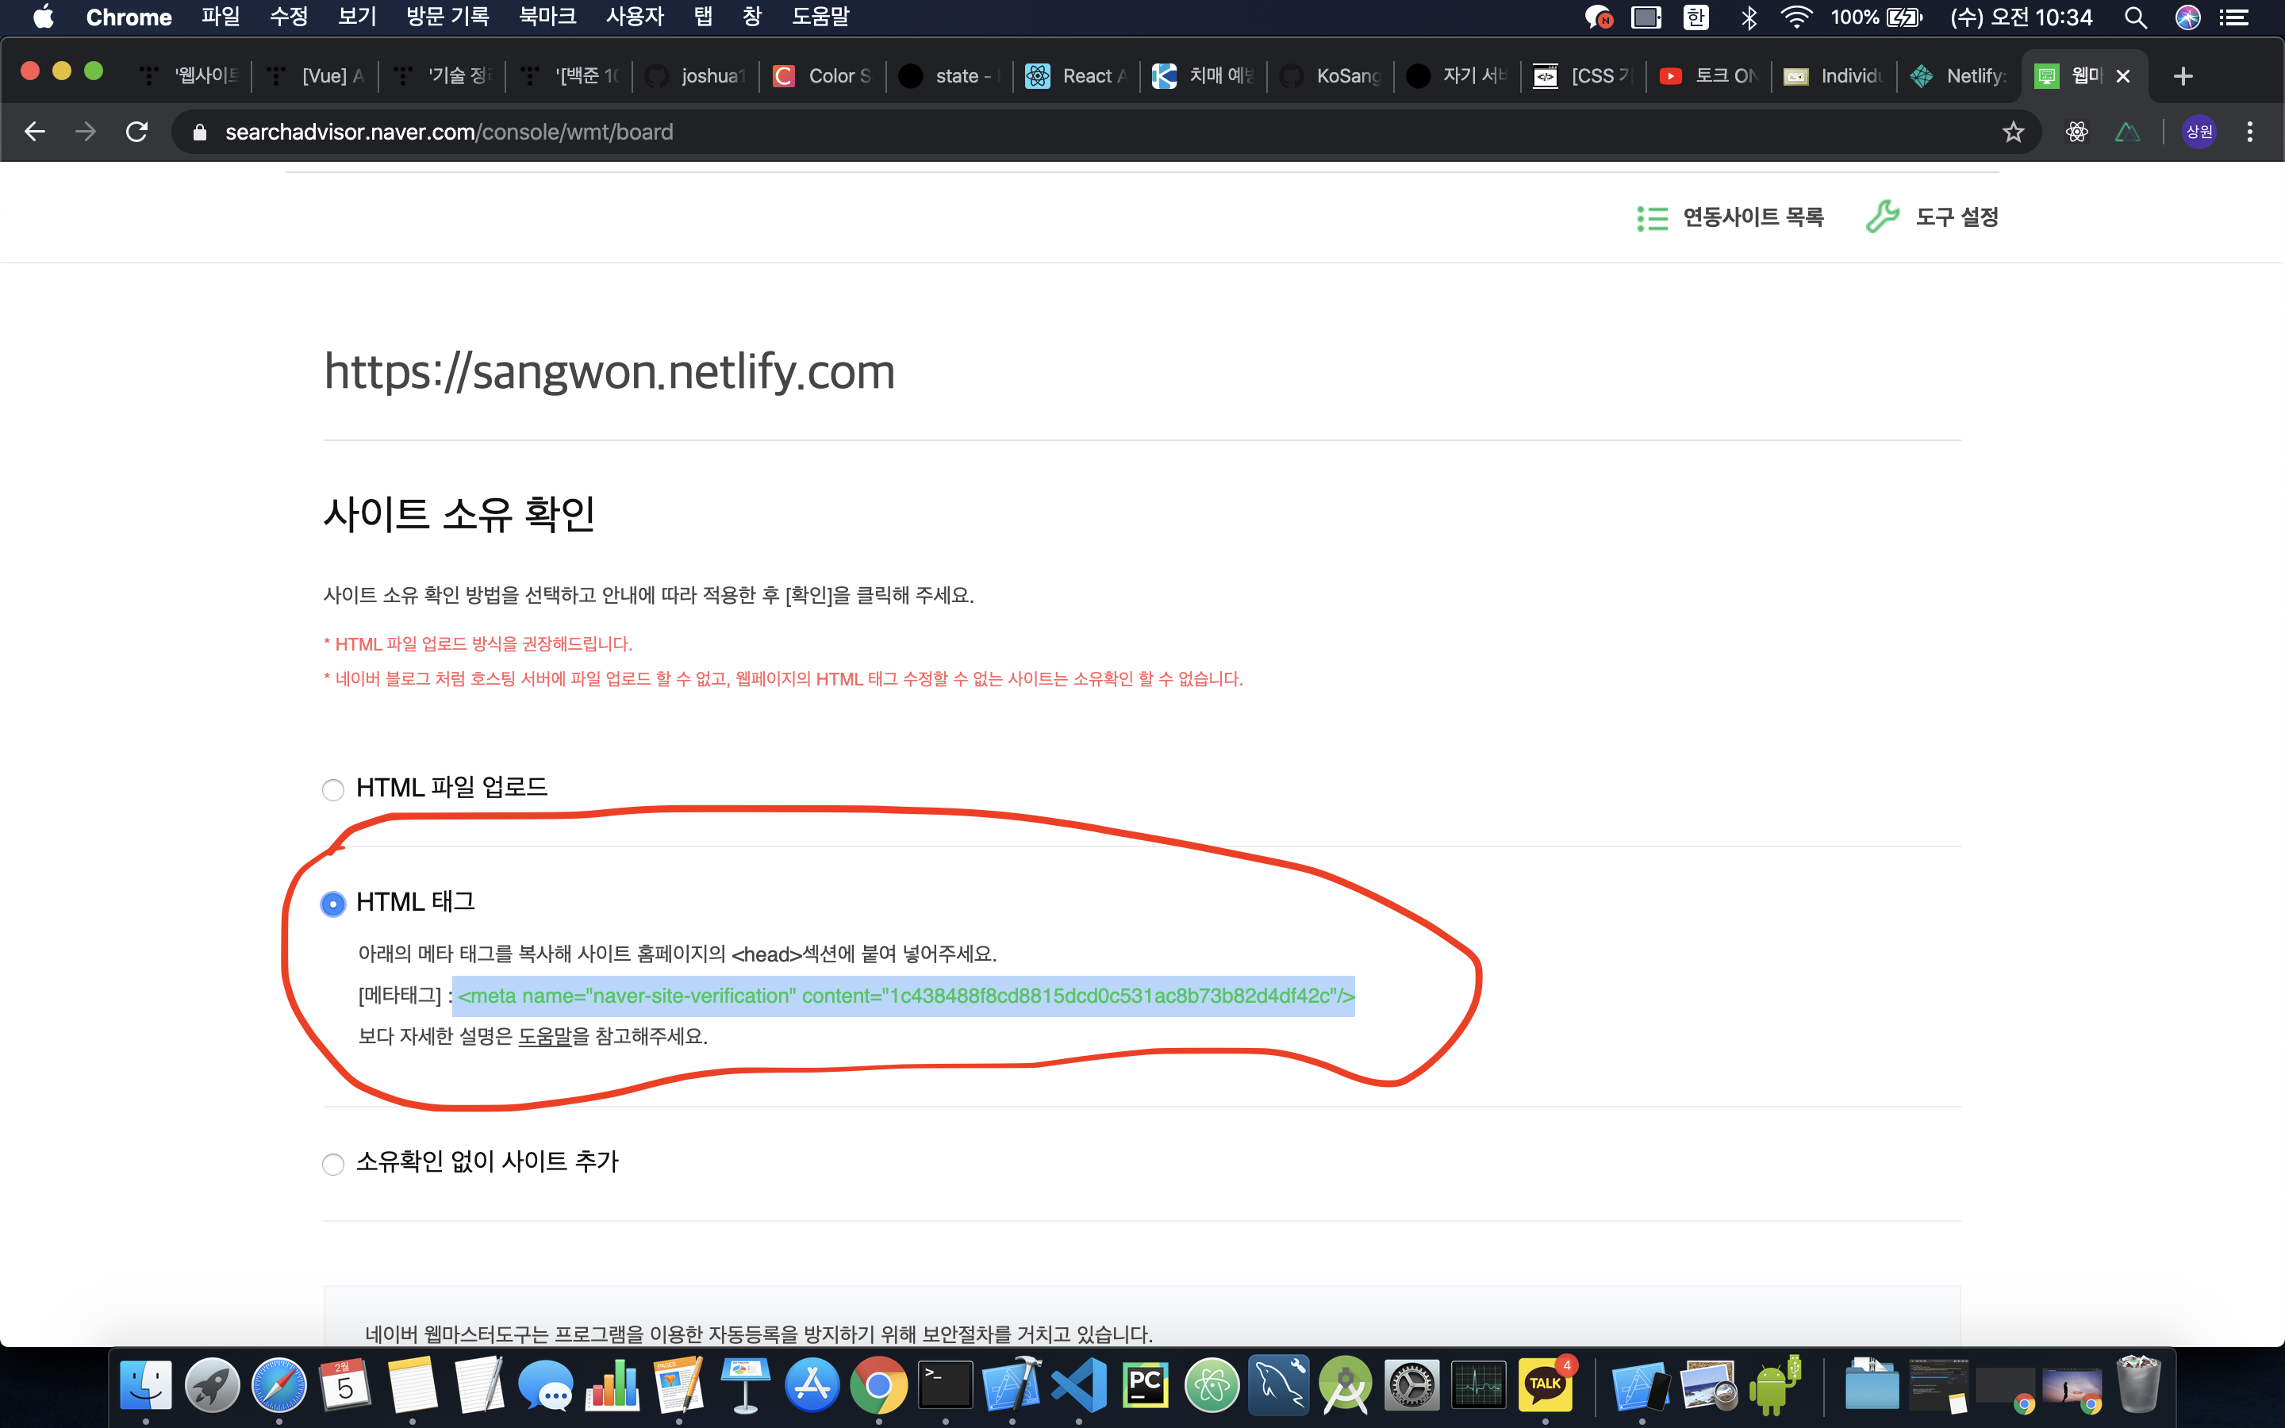Open the 수정 menu in menu bar
2285x1428 pixels.
[289, 17]
